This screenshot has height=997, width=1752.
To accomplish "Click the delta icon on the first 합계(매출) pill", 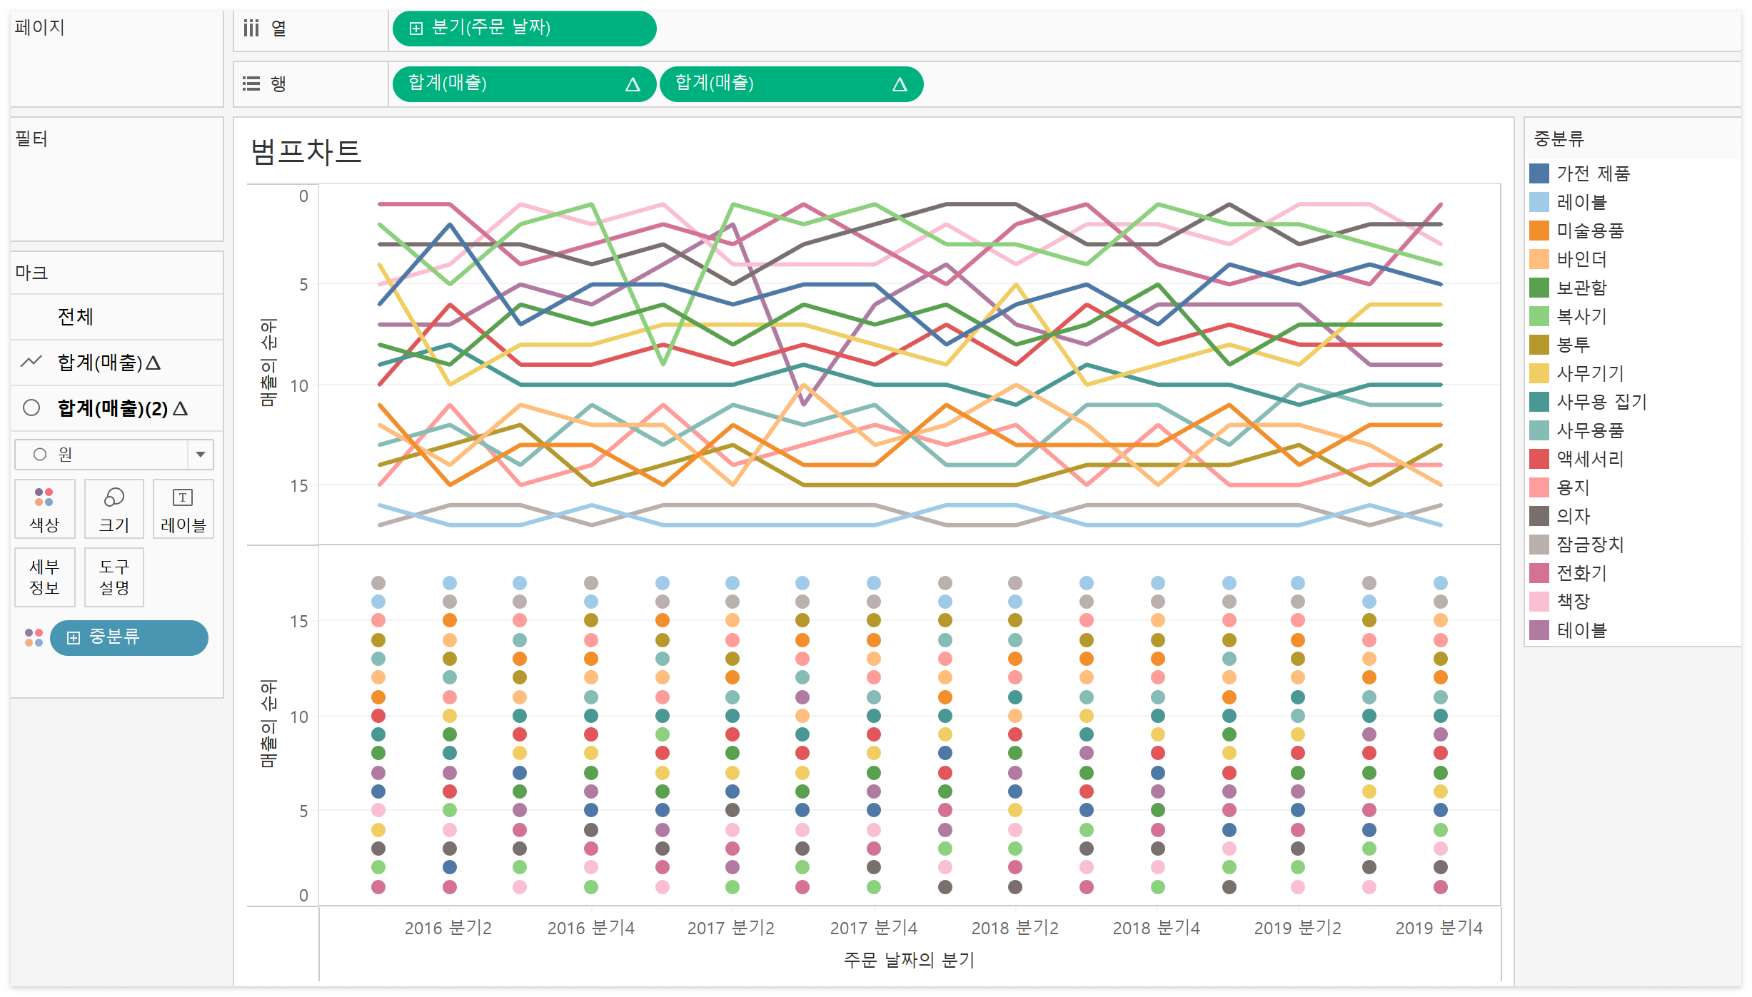I will pyautogui.click(x=633, y=85).
